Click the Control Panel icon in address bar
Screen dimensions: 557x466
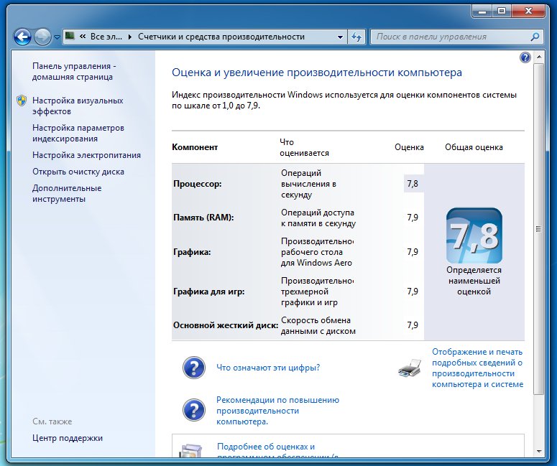70,36
